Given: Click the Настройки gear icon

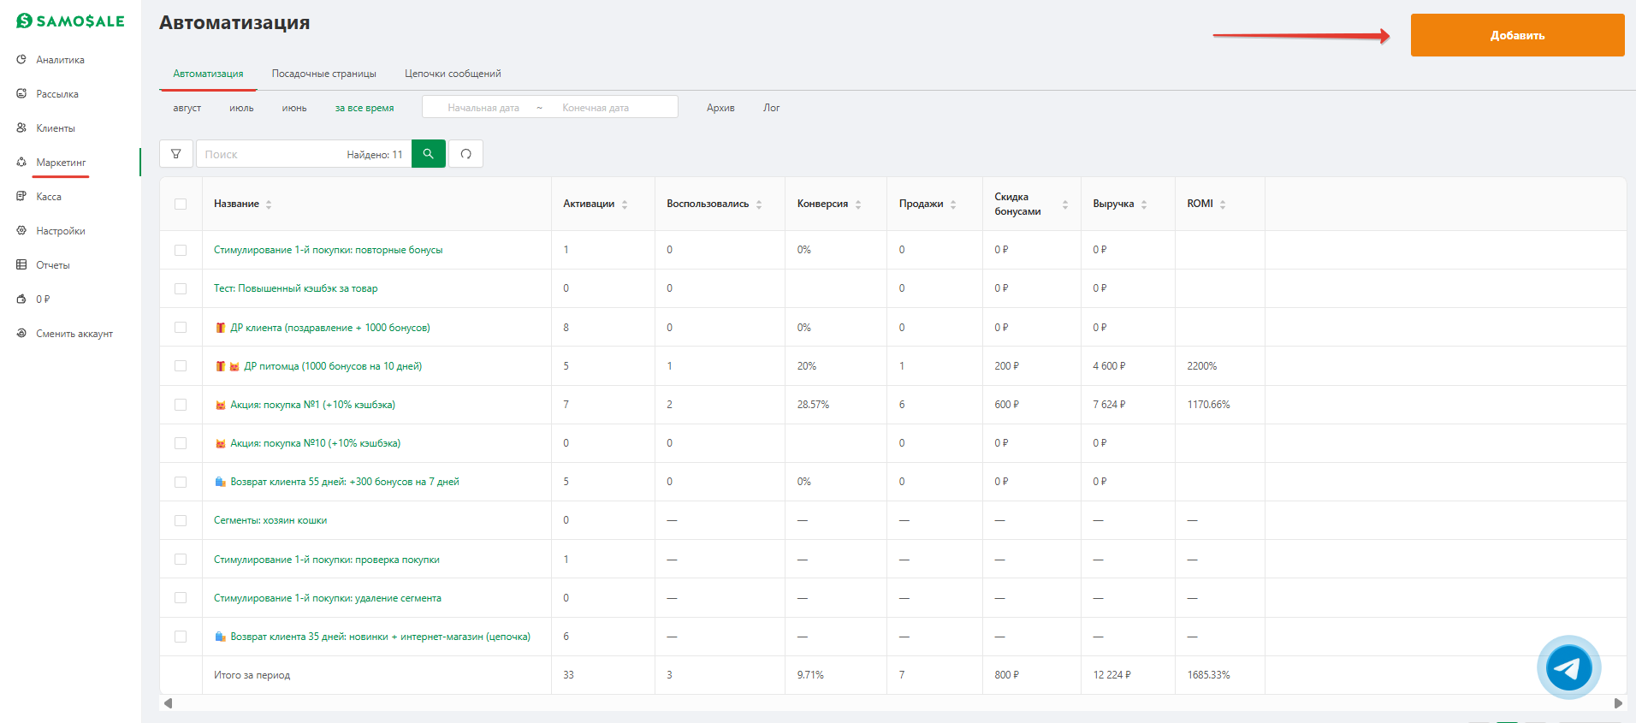Looking at the screenshot, I should click(21, 231).
